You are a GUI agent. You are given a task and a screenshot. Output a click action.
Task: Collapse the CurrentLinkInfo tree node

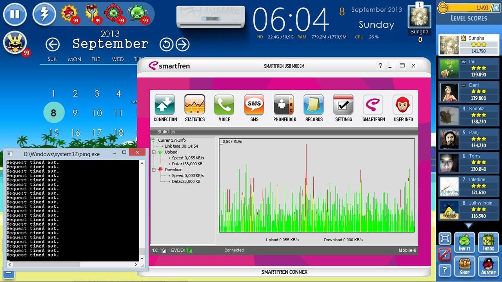pyautogui.click(x=154, y=140)
